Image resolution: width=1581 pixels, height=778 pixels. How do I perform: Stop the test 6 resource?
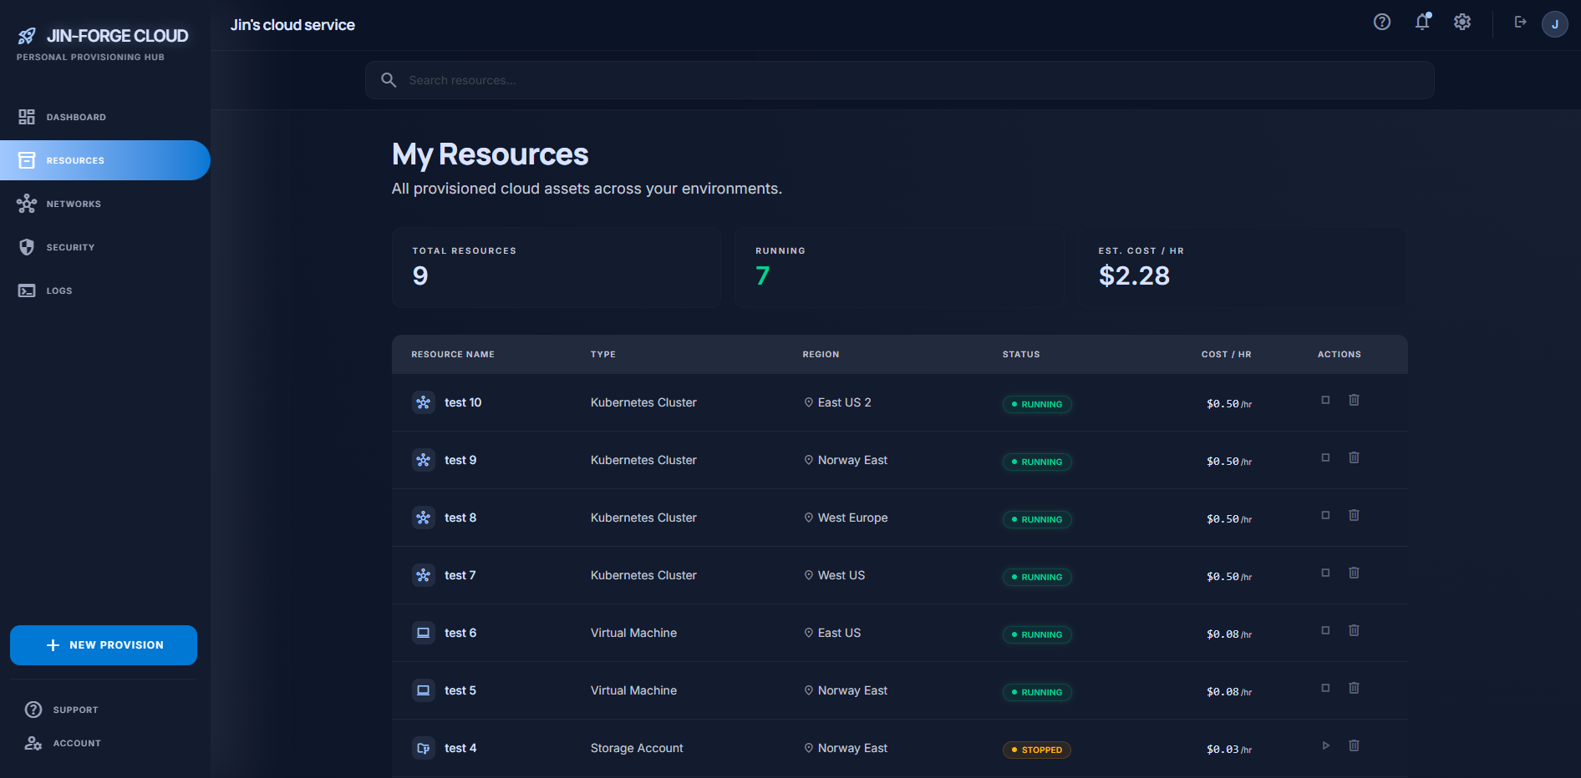point(1325,630)
